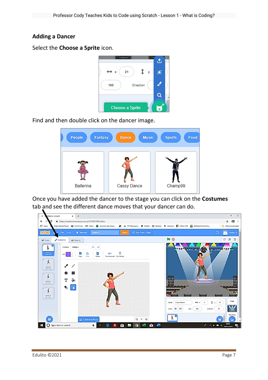Image resolution: width=268 pixels, height=380 pixels.
Task: Click the x field showing 21
Action: pyautogui.click(x=126, y=72)
